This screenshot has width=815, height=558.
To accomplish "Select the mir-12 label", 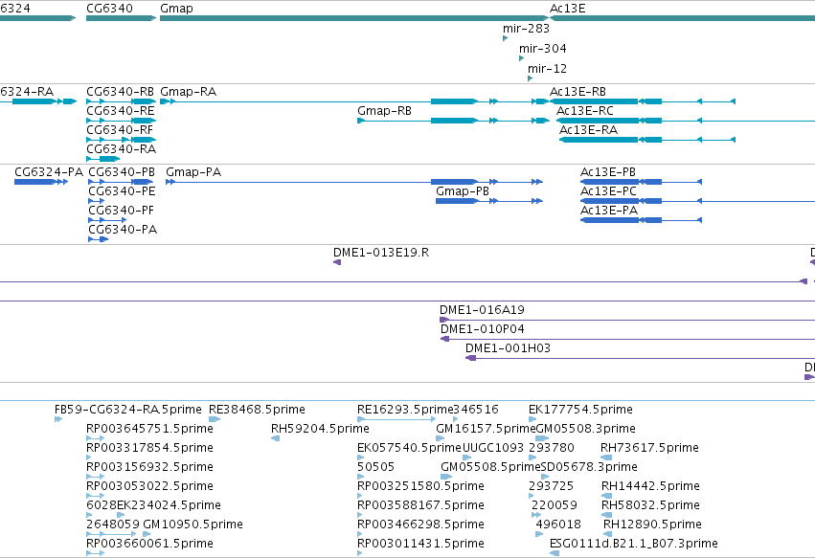I will [547, 69].
